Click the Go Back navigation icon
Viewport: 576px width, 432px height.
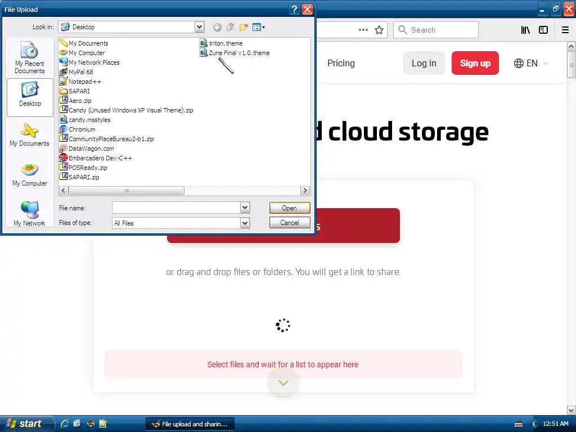point(217,27)
